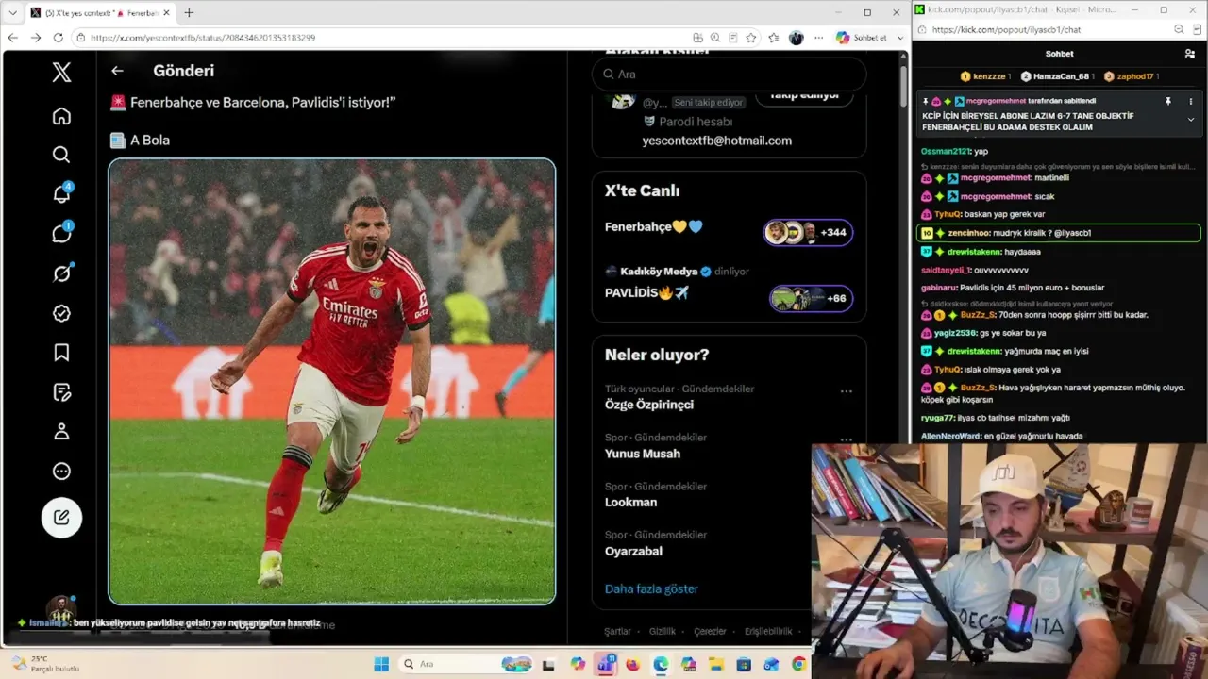1208x679 pixels.
Task: Open chat users icon in Kick Sohbet header
Action: tap(1190, 54)
